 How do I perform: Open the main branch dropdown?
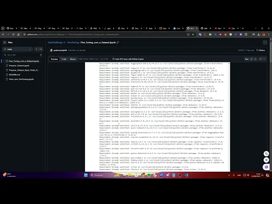pyautogui.click(x=17, y=49)
